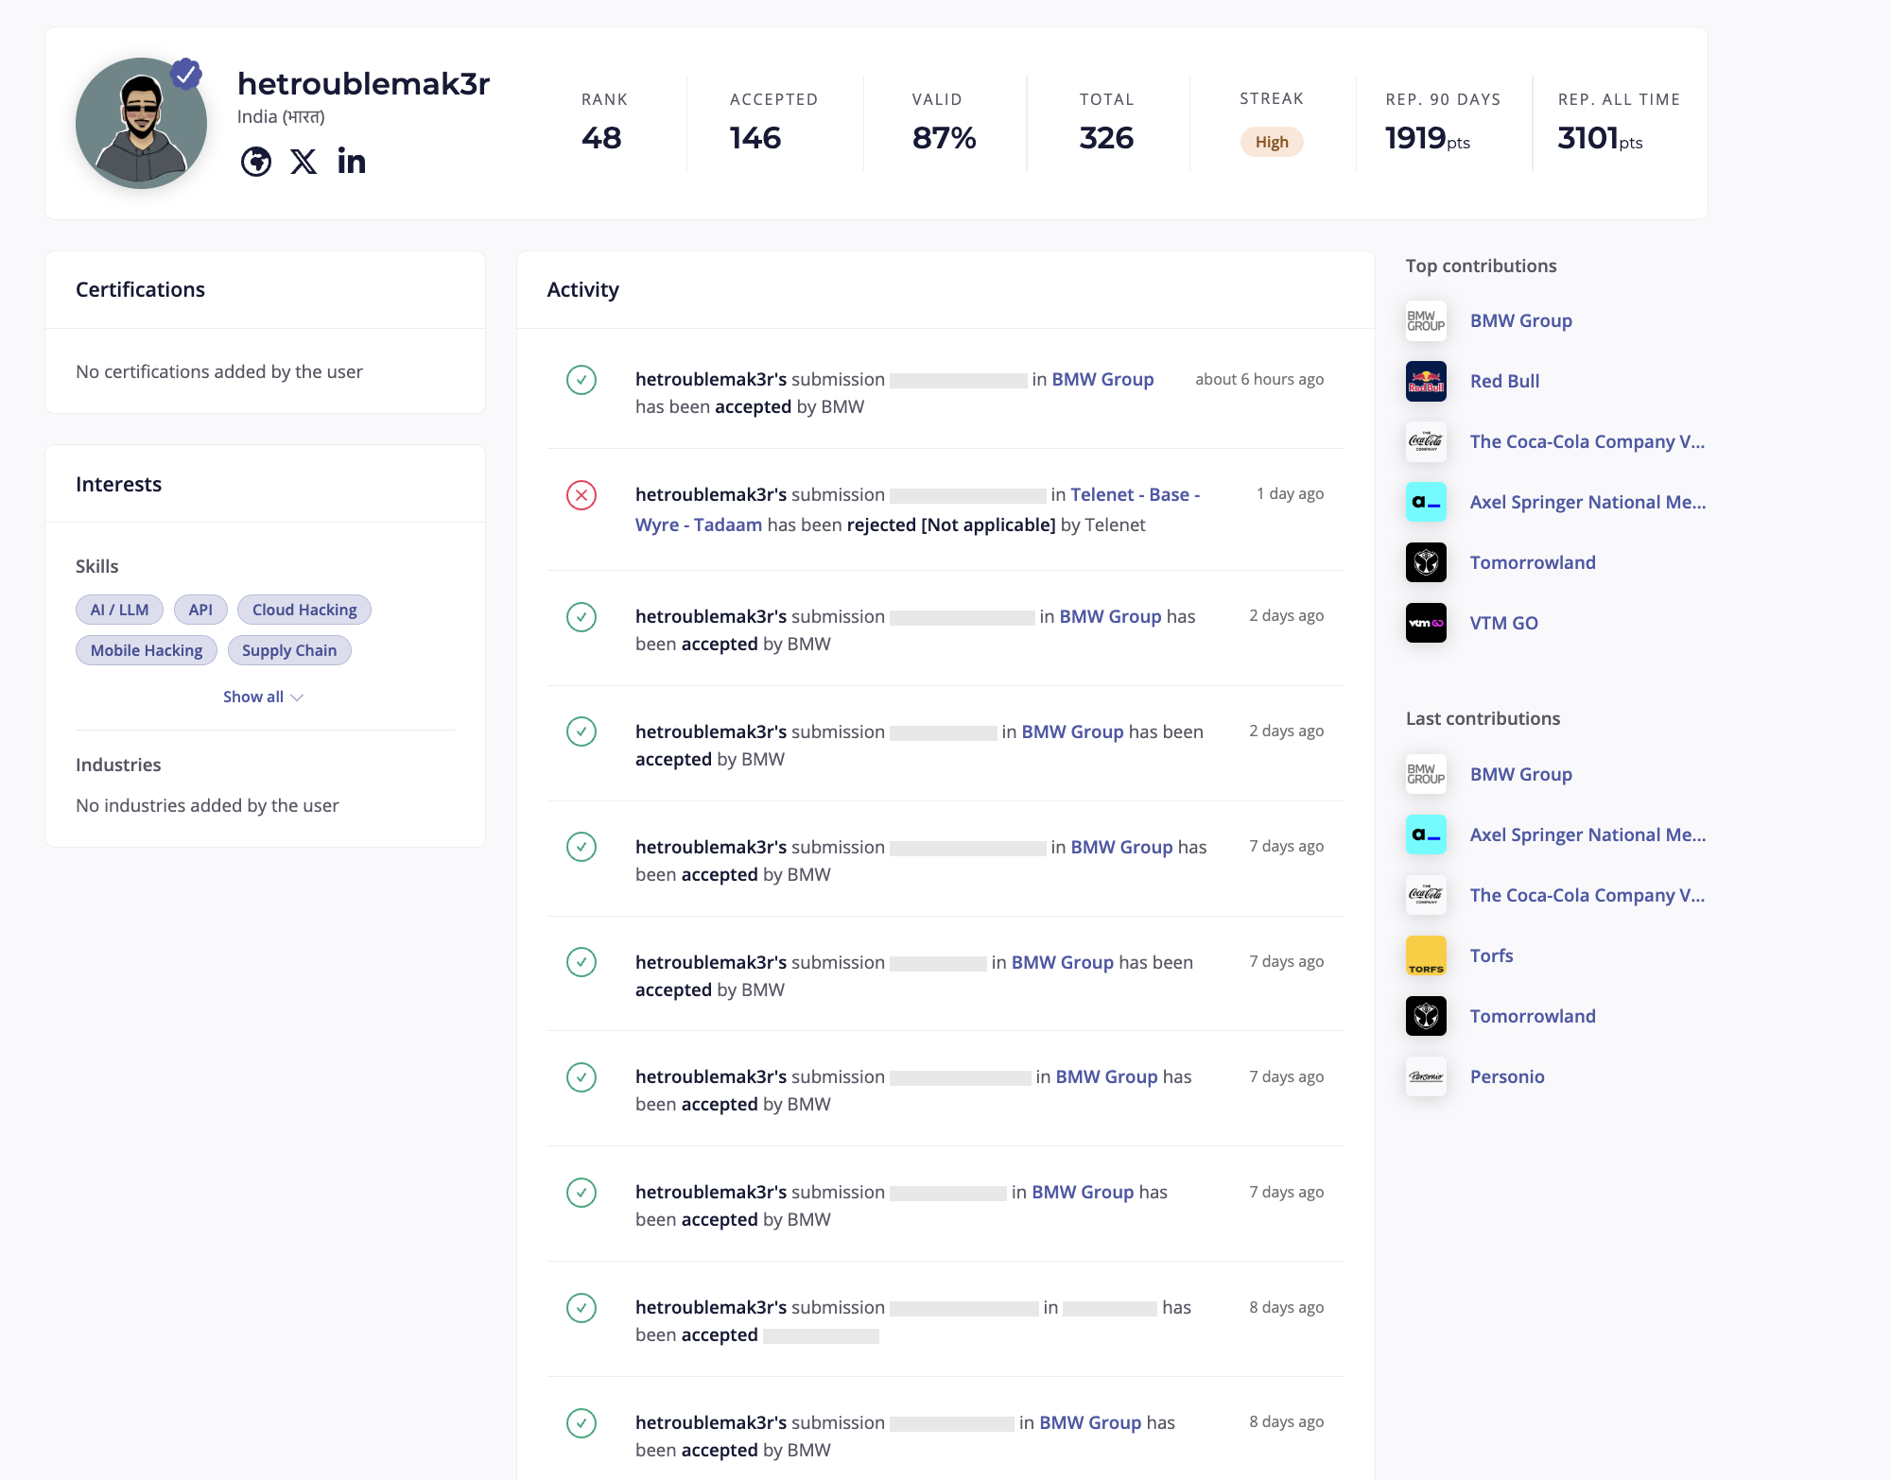Viewport: 1891px width, 1480px height.
Task: Click the Red Bull logo icon
Action: pos(1426,381)
